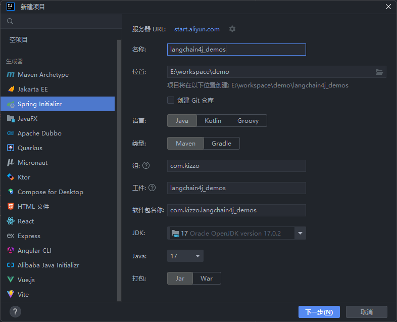The image size is (397, 322).
Task: Click the Jakarta EE icon
Action: (x=11, y=89)
